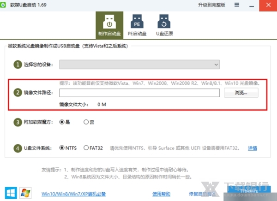The height and width of the screenshot is (201, 277).
Task: Open the U盘还原 tab
Action: pos(164,25)
